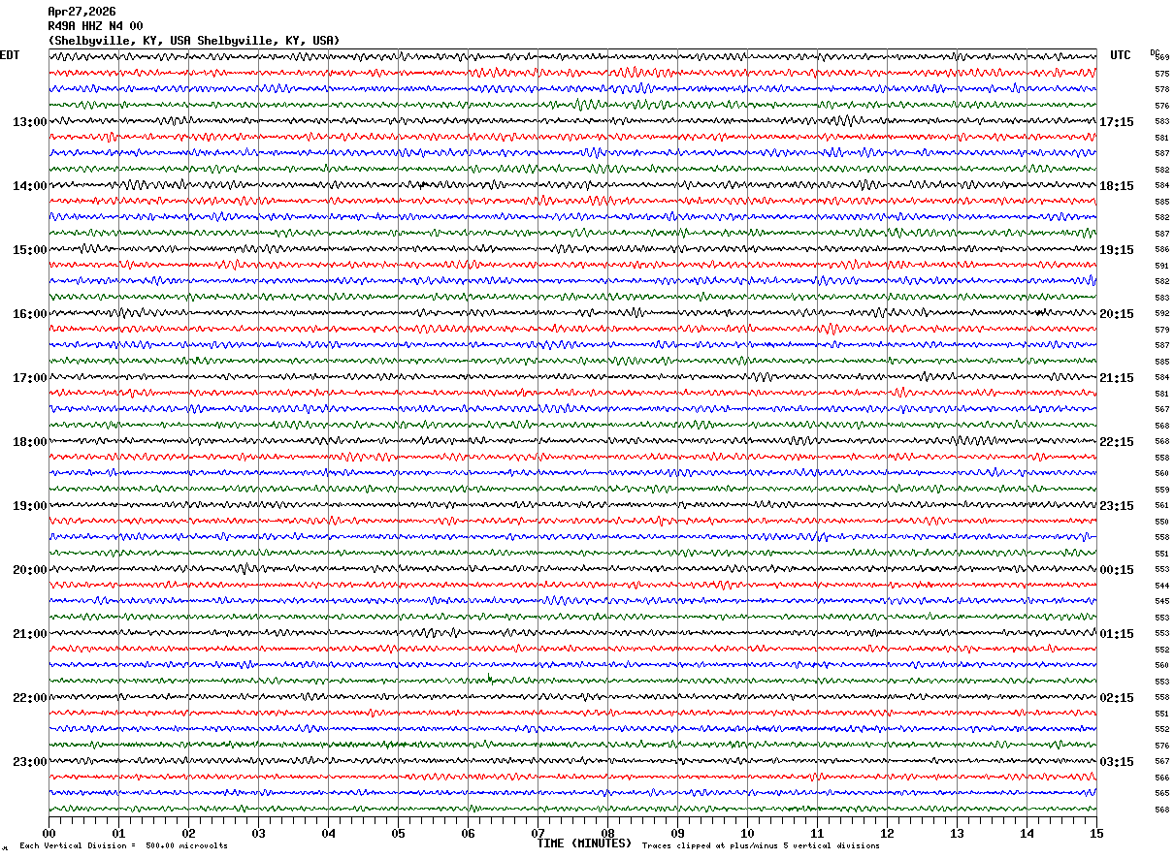This screenshot has height=859, width=1174.
Task: Click the EDT timezone label
Action: click(x=10, y=55)
